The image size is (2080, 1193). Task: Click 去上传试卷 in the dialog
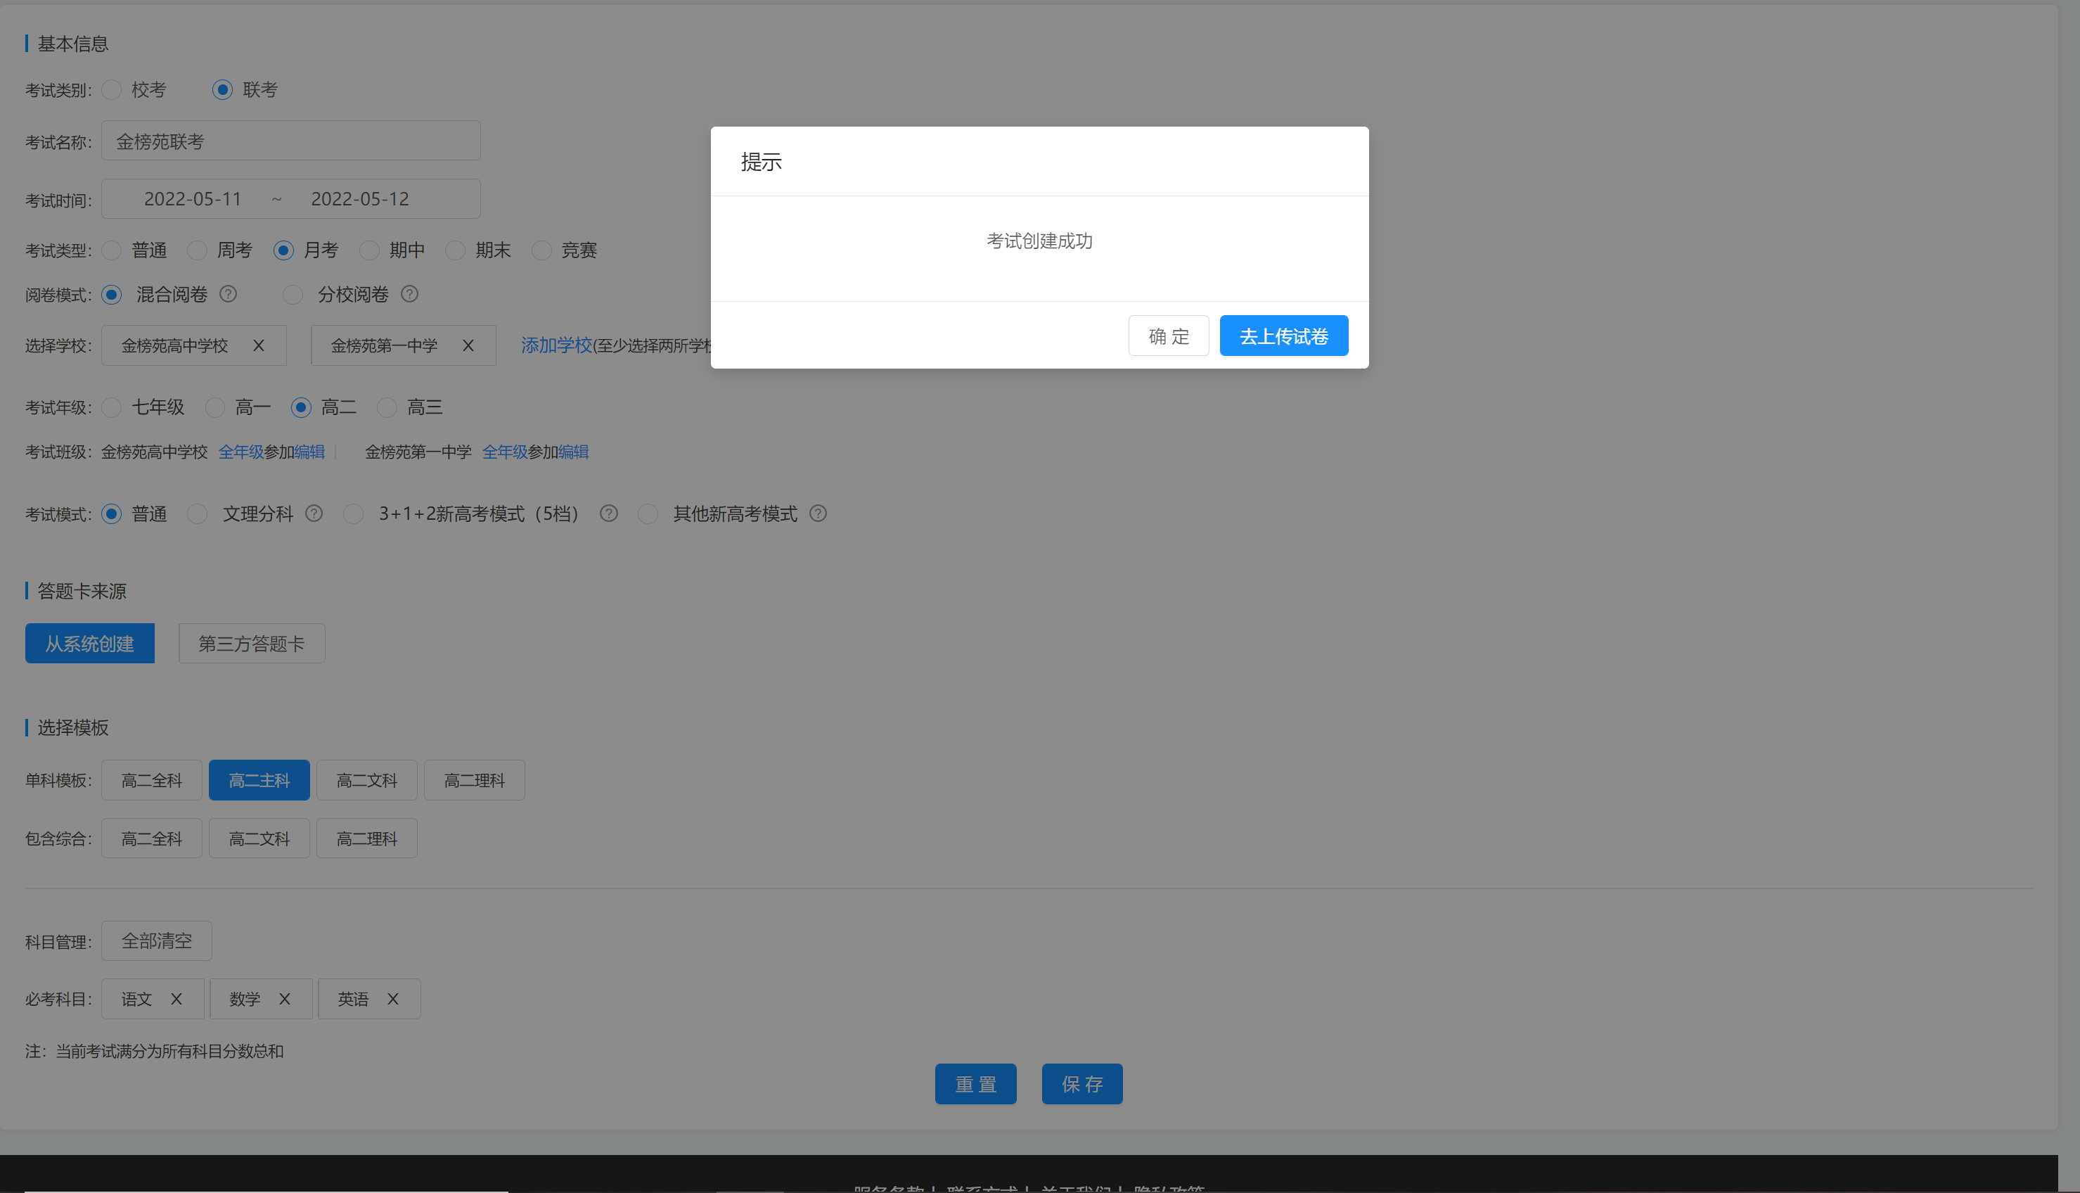tap(1283, 336)
